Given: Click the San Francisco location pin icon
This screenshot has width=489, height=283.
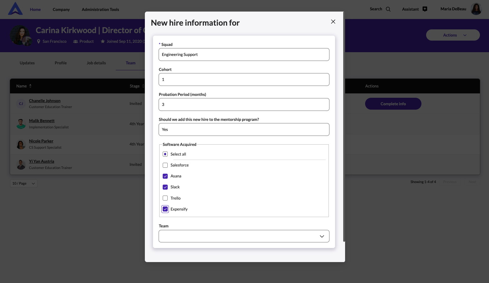Looking at the screenshot, I should (x=38, y=41).
